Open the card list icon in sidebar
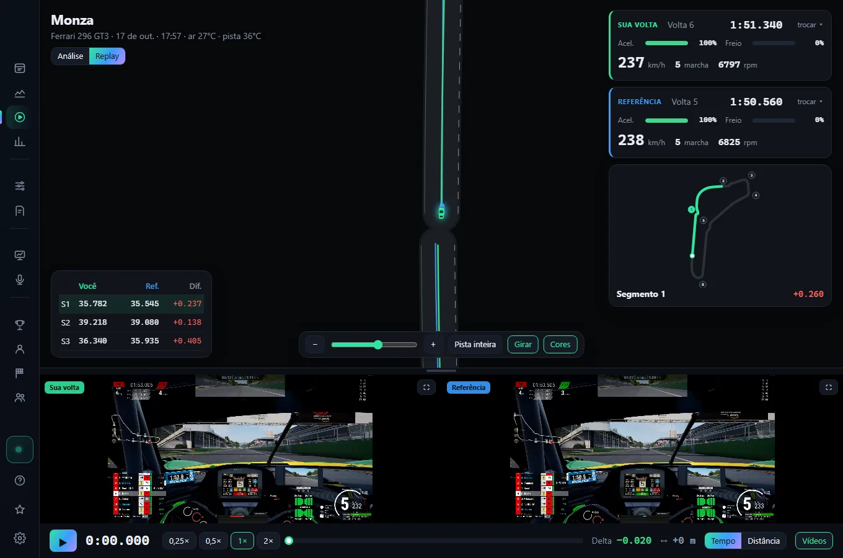843x558 pixels. click(20, 68)
